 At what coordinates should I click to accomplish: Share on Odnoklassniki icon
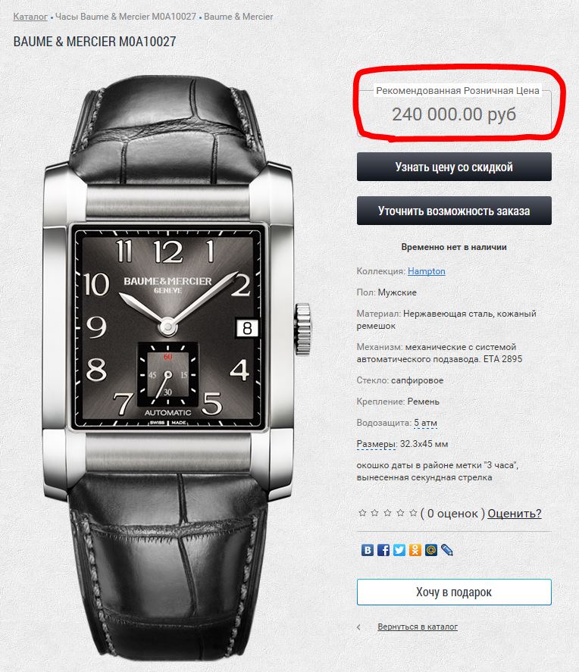[415, 550]
